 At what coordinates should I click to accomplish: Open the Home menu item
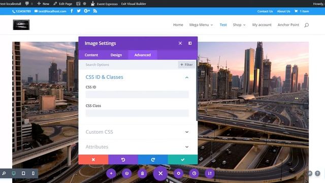[x=178, y=25]
